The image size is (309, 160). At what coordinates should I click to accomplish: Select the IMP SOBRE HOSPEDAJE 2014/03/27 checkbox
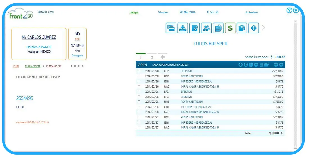click(x=139, y=122)
